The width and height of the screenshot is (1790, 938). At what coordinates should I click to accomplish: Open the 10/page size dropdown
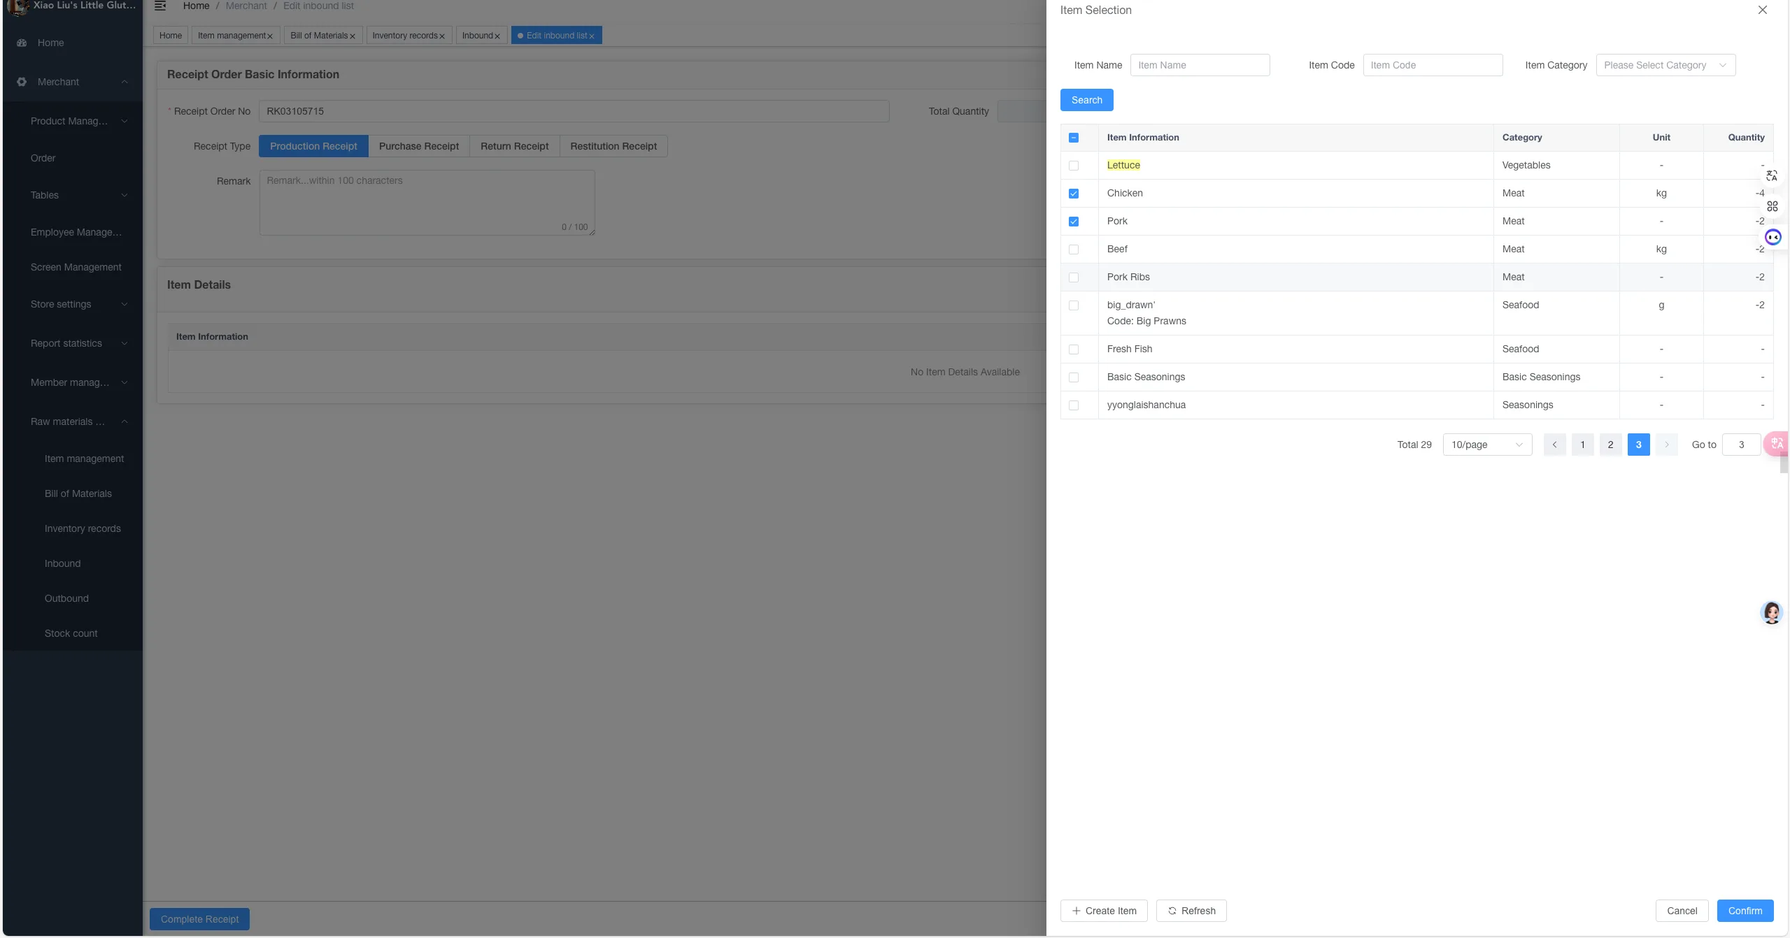pos(1487,445)
